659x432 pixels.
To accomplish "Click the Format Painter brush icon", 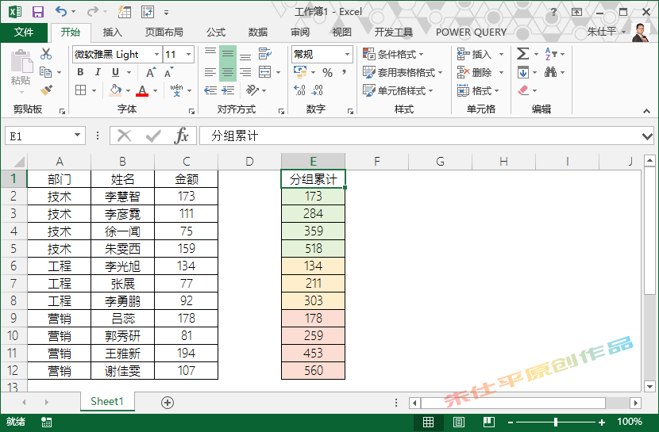I will pyautogui.click(x=46, y=90).
